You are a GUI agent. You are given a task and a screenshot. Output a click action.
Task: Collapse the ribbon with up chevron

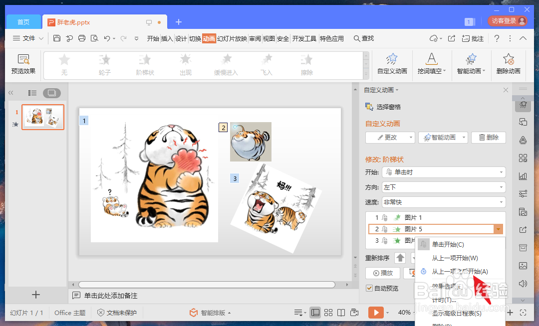523,38
